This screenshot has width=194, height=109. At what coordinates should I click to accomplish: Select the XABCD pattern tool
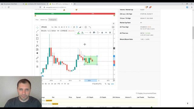pos(37,46)
